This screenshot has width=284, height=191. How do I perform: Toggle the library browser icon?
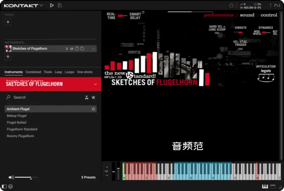click(60, 5)
